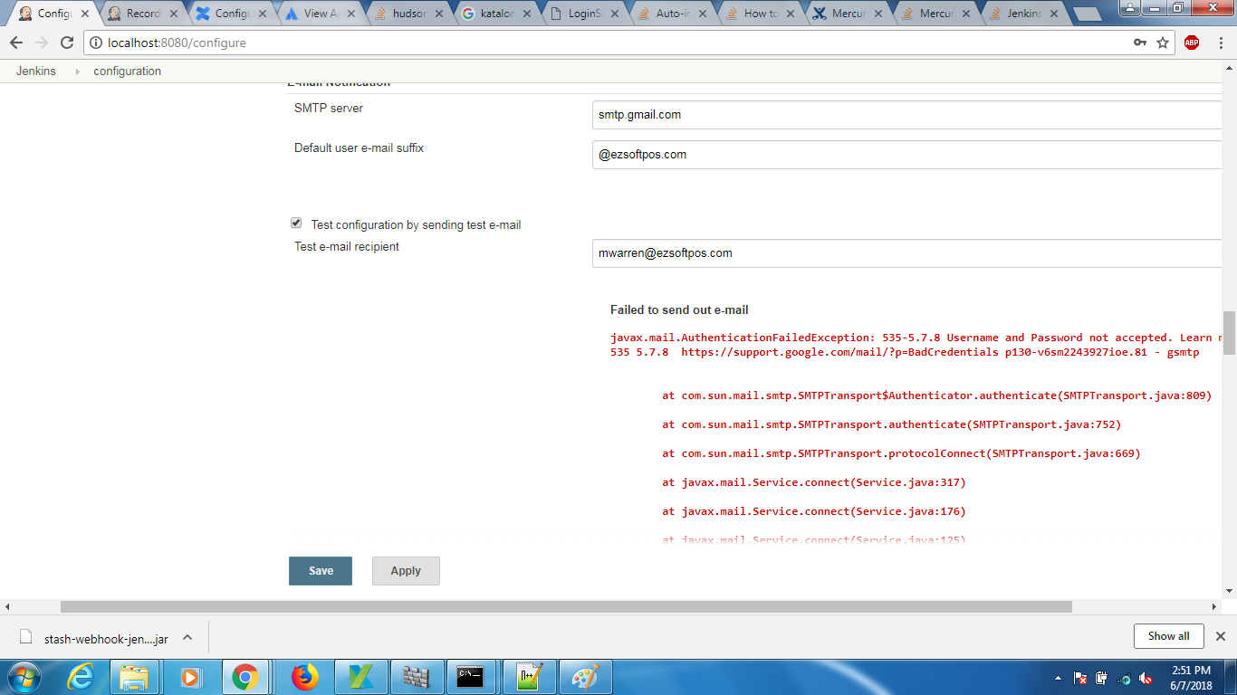Click Show all downloads
Viewport: 1237px width, 695px height.
click(x=1168, y=636)
